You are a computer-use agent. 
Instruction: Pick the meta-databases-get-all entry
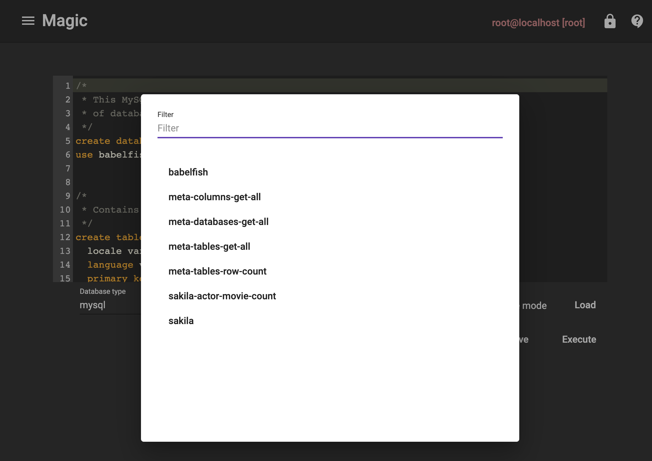218,222
